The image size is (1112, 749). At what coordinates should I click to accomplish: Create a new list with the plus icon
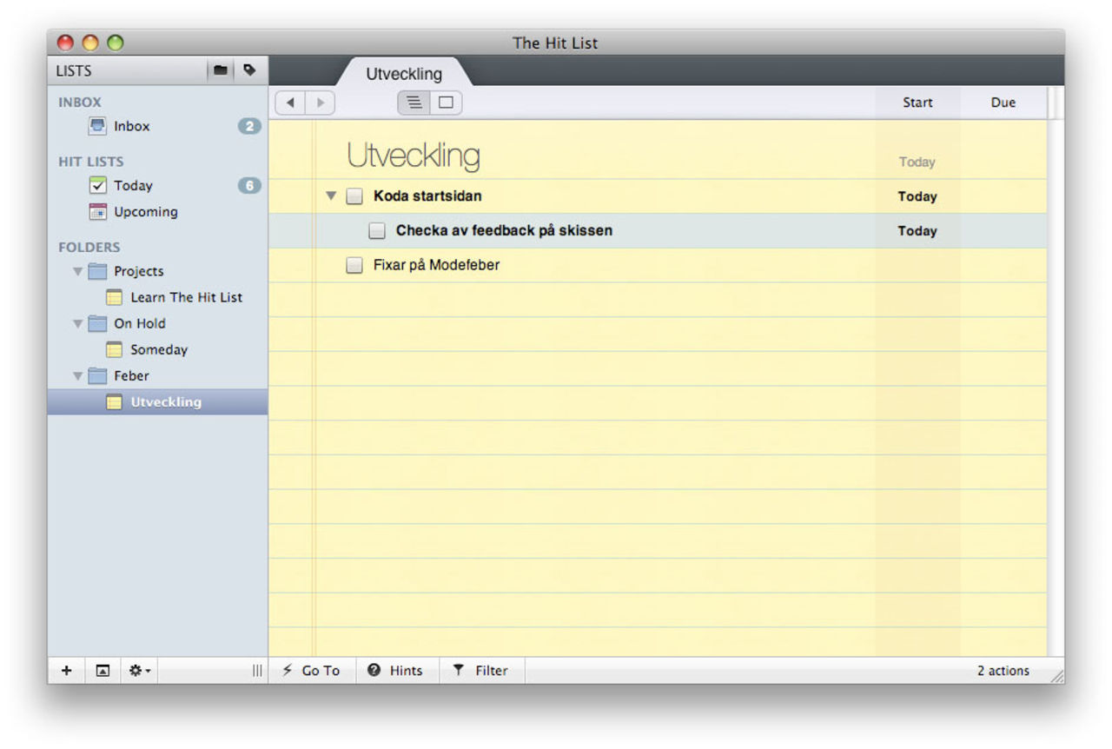point(66,670)
